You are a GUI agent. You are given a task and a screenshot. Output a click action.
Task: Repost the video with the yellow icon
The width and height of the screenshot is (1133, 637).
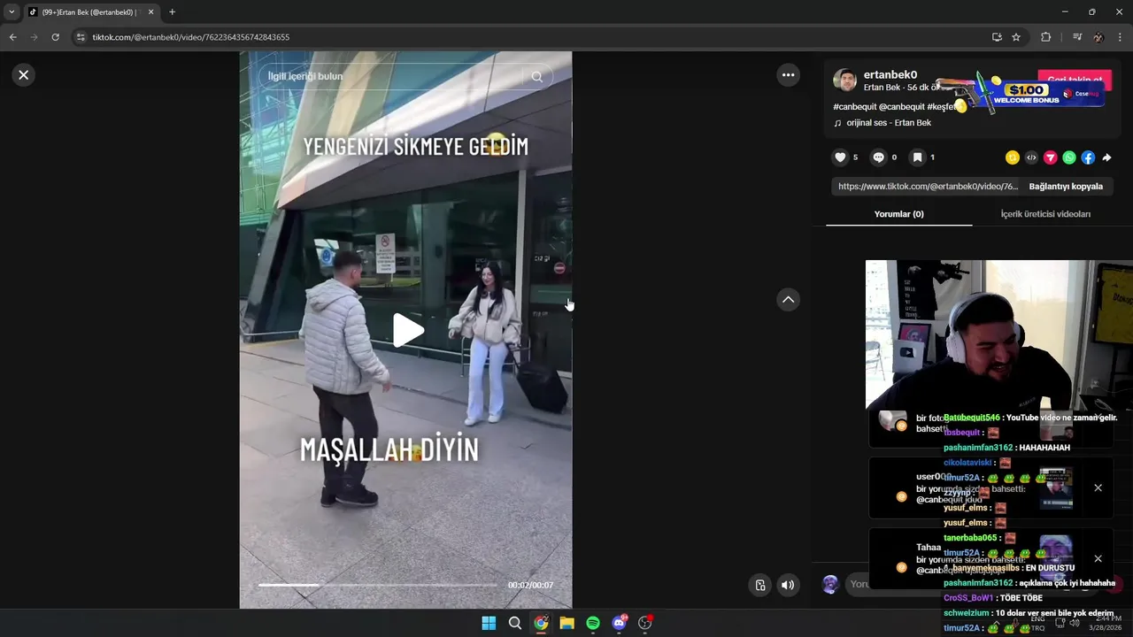(x=1013, y=157)
